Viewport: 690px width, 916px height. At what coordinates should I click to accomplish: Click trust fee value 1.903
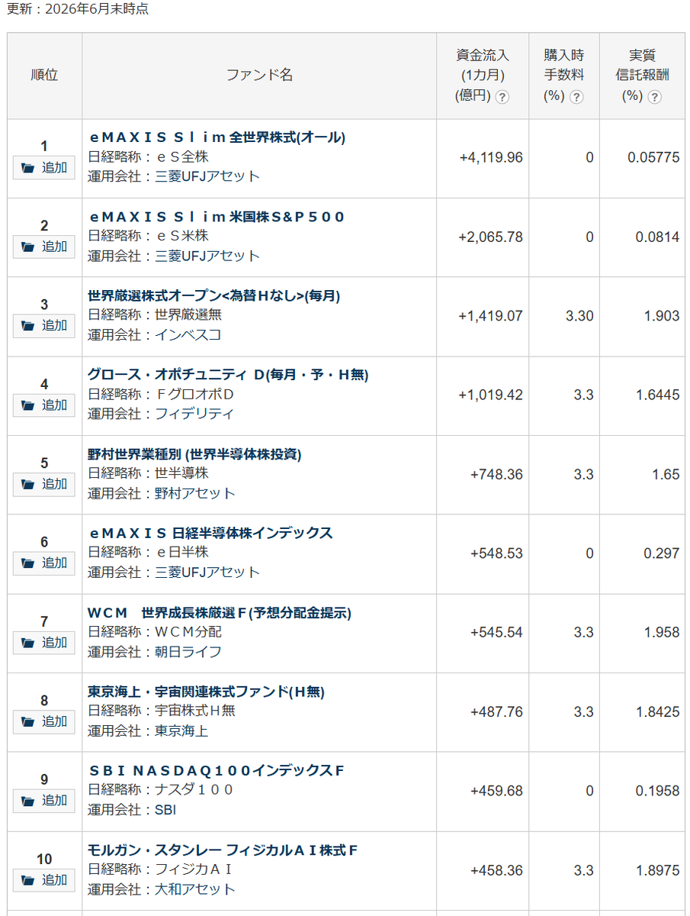tap(661, 316)
